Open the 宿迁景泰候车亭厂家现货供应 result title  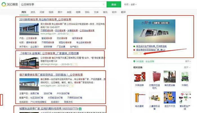pos(51,75)
